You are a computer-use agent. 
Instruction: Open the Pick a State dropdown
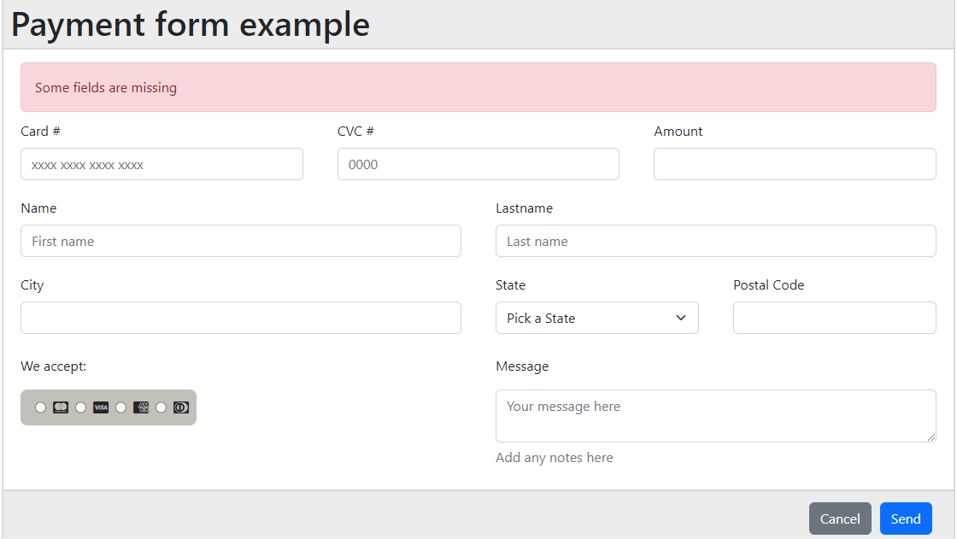596,318
